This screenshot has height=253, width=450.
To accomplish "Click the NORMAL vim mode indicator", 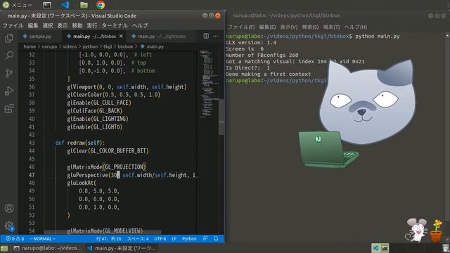I will pyautogui.click(x=42, y=239).
